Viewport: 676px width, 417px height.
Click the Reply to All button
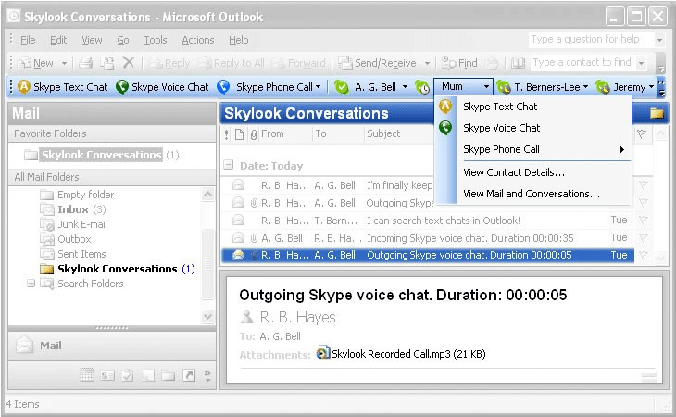coord(232,63)
